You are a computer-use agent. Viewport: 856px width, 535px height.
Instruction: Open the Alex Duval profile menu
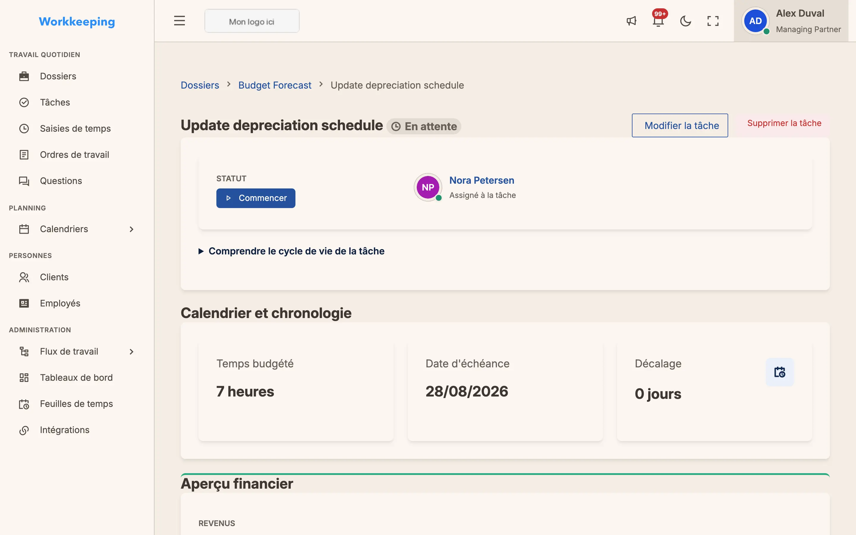pyautogui.click(x=791, y=21)
